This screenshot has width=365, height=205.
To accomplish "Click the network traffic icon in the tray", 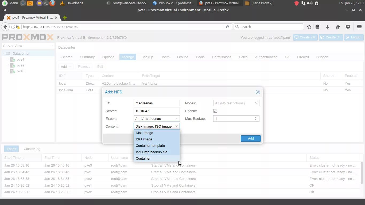I will (303, 3).
